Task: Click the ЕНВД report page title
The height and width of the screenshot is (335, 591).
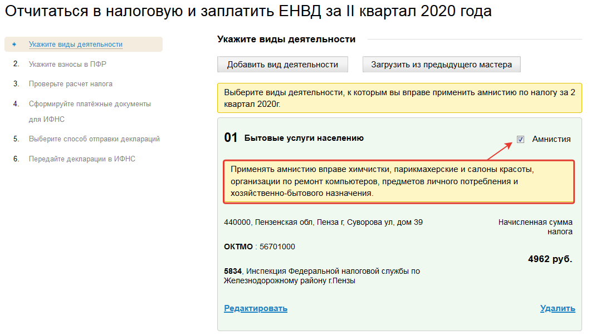Action: point(248,11)
